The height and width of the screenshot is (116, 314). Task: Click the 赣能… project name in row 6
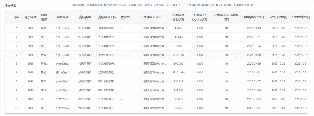(45, 73)
